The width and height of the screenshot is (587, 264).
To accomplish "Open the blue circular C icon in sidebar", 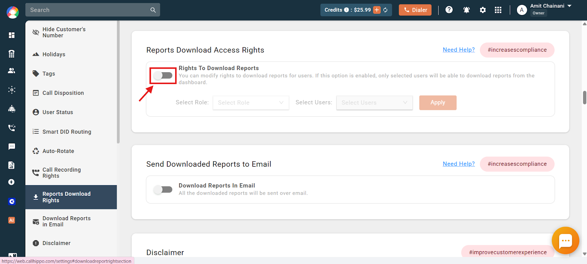I will pyautogui.click(x=12, y=201).
